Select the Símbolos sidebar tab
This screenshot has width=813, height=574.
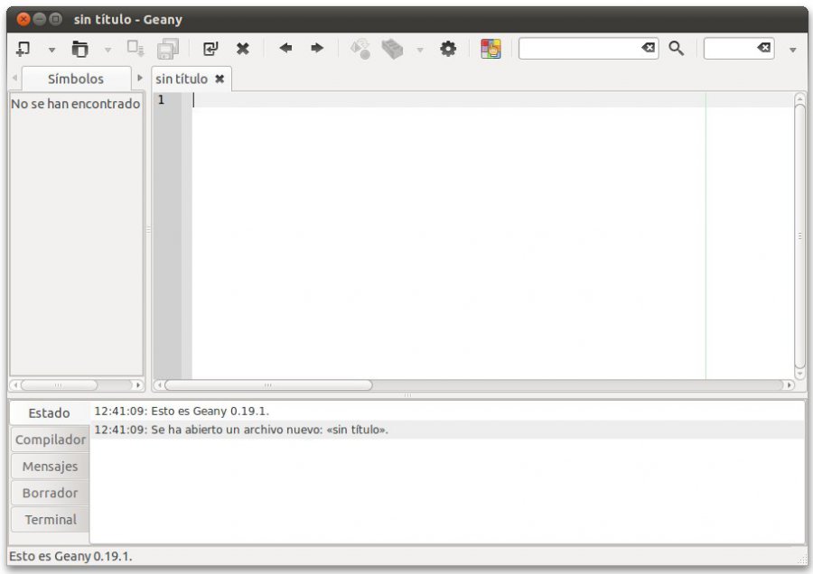click(76, 79)
